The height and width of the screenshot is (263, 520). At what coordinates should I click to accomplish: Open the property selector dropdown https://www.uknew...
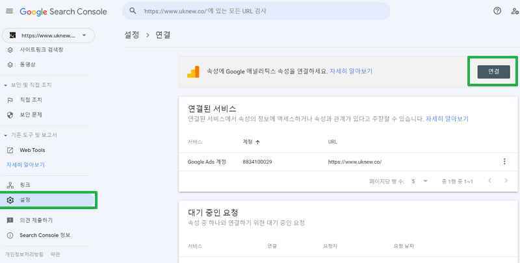coord(48,36)
